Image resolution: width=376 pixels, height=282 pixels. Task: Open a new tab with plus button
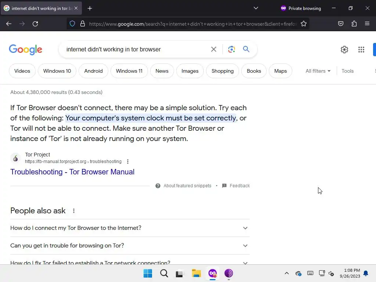90,8
